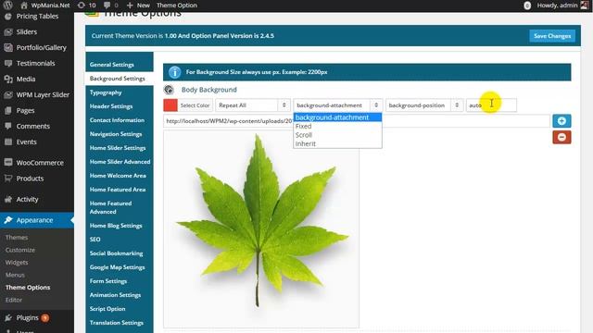Click the WPM Layer Slider icon
The width and height of the screenshot is (593, 333).
pos(8,94)
